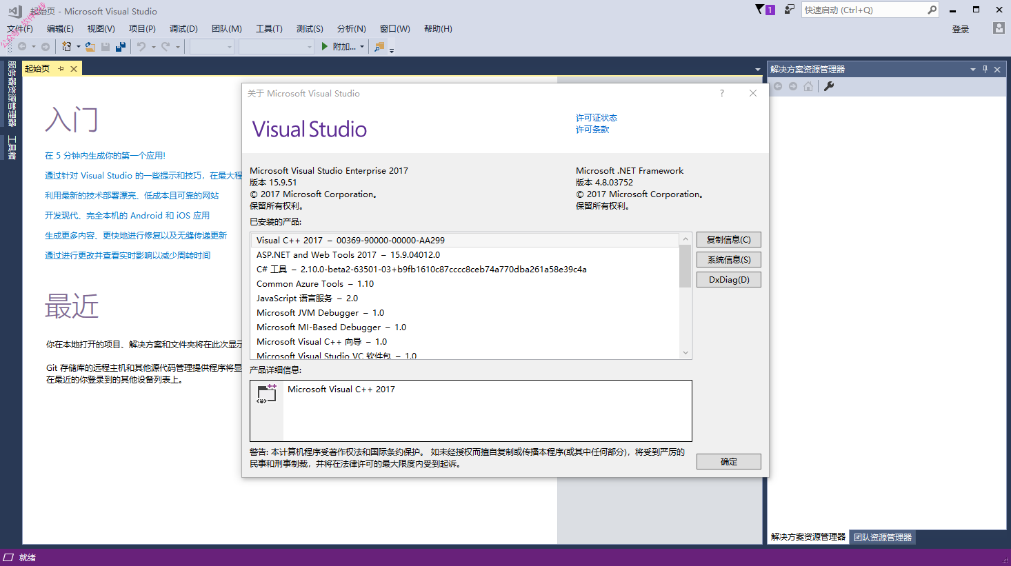Click the 许可条款 link
The width and height of the screenshot is (1011, 566).
(x=592, y=130)
